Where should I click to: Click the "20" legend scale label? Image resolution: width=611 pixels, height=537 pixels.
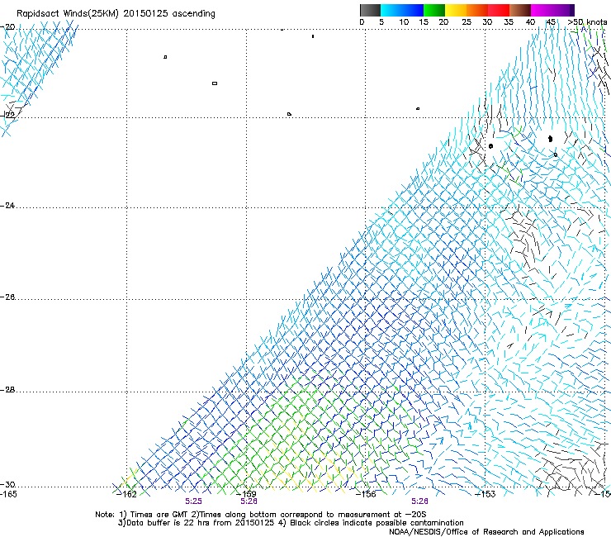444,22
